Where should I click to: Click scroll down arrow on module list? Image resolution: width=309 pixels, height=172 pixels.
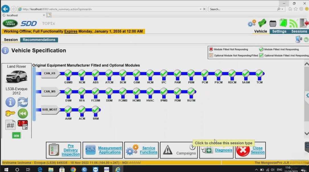coord(307,133)
